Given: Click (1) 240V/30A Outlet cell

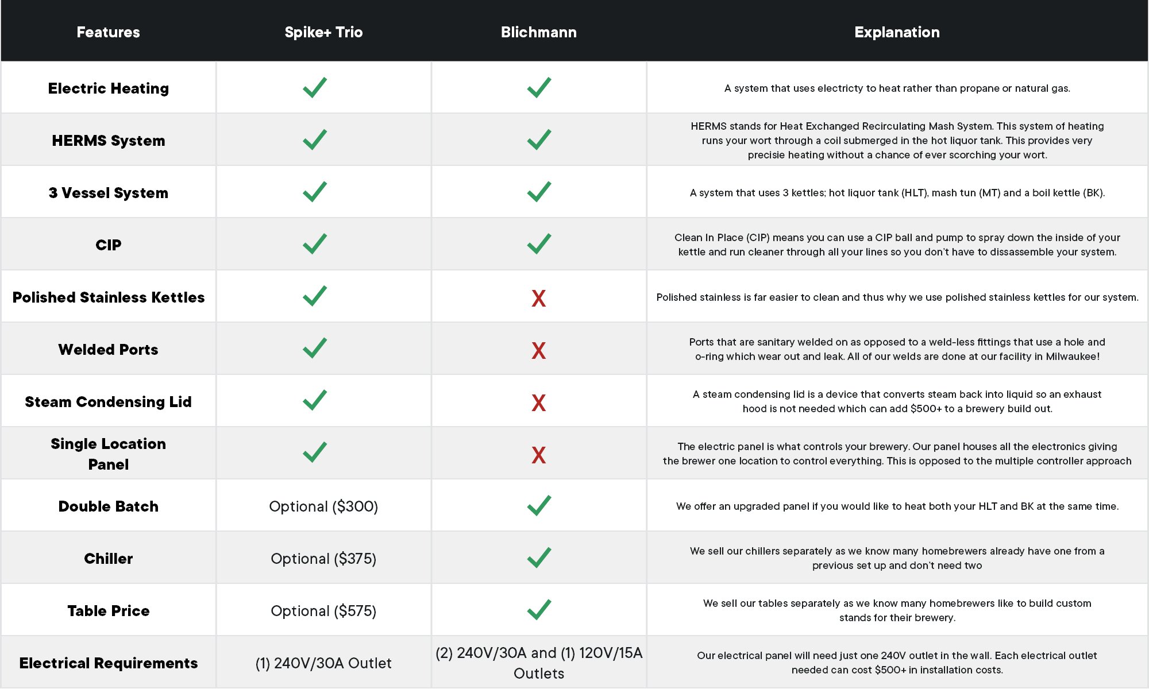Looking at the screenshot, I should tap(323, 663).
